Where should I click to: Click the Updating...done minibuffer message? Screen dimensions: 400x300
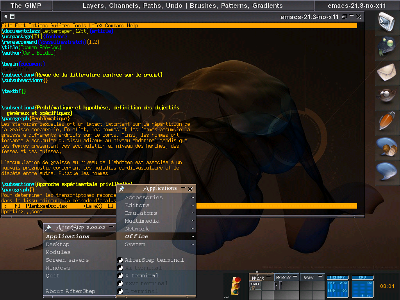pos(22,212)
